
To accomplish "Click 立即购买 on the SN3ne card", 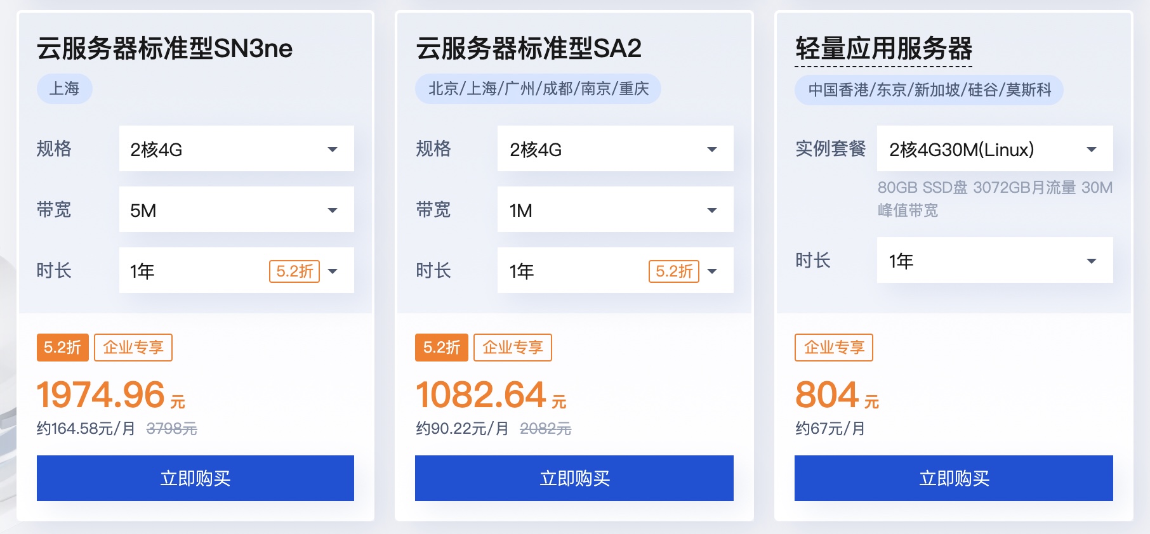I will pyautogui.click(x=195, y=478).
